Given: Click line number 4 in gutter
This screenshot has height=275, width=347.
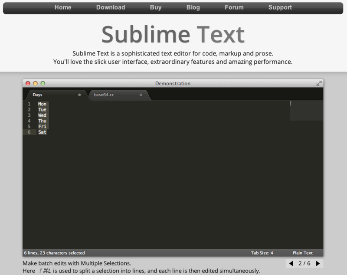Looking at the screenshot, I should (29, 121).
